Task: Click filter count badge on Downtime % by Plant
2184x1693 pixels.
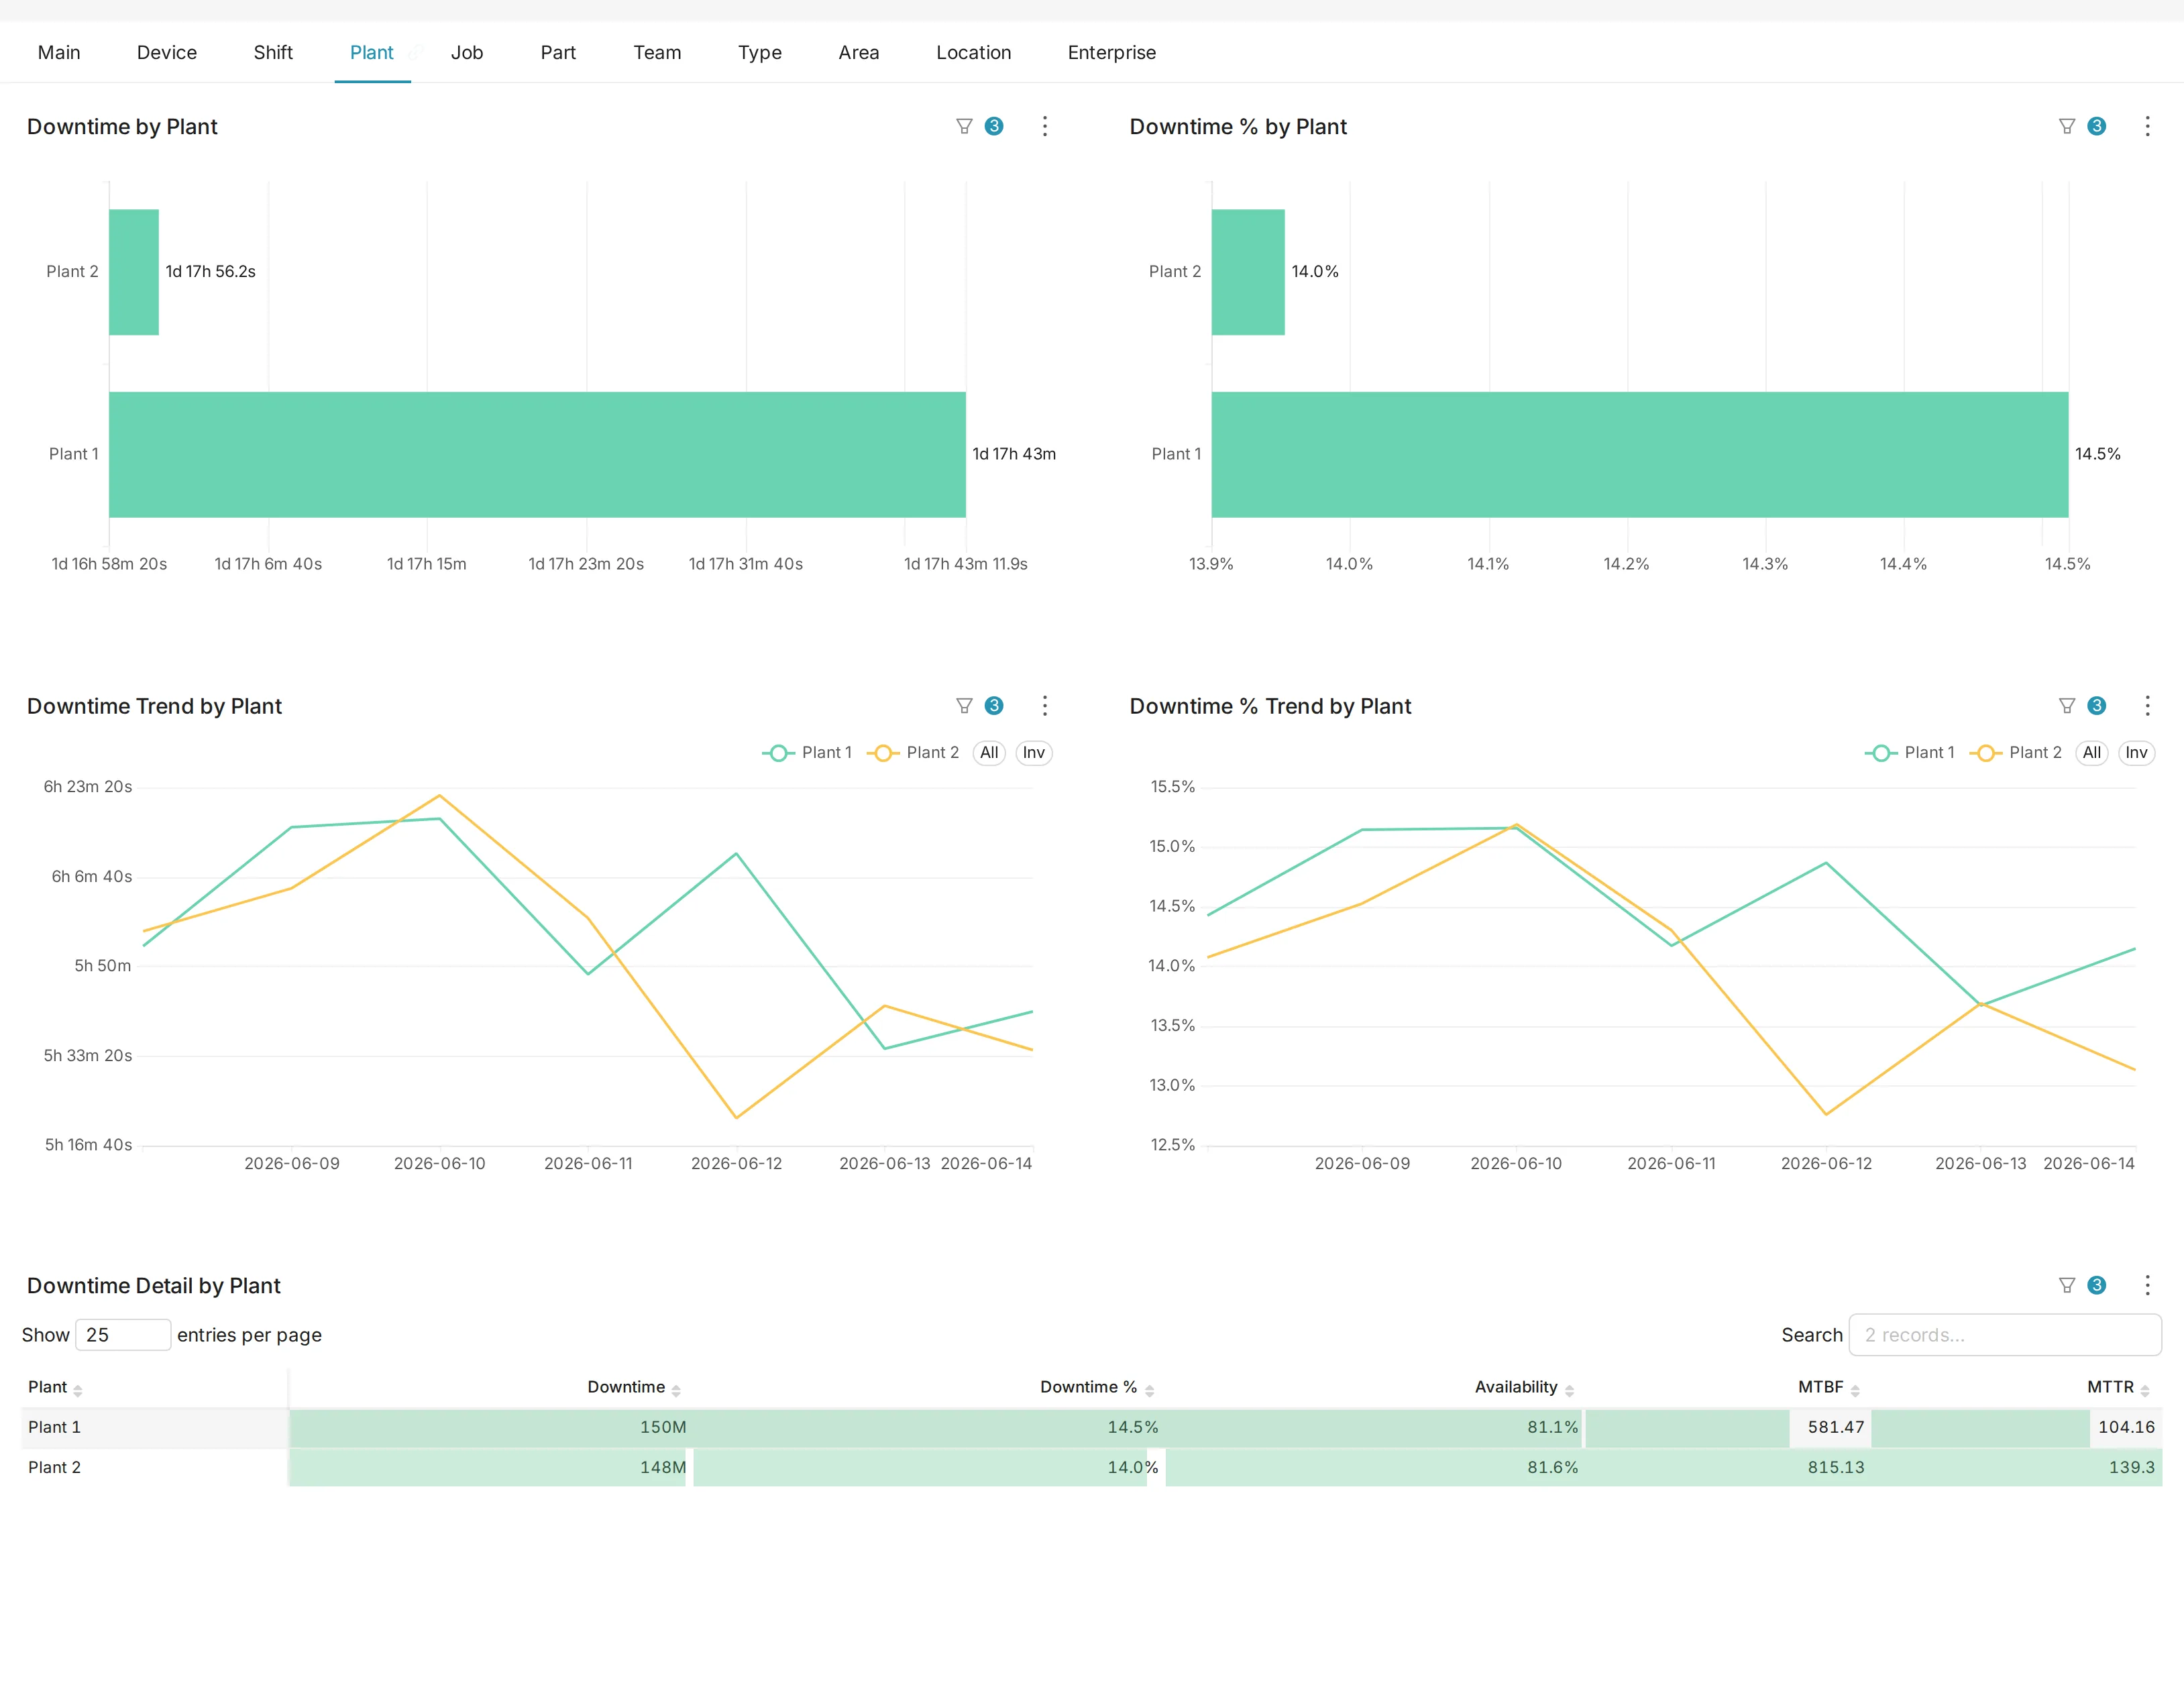Action: (2097, 126)
